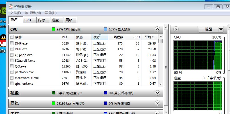Expand the 网络 section chevron
The height and width of the screenshot is (114, 230).
pos(157,103)
